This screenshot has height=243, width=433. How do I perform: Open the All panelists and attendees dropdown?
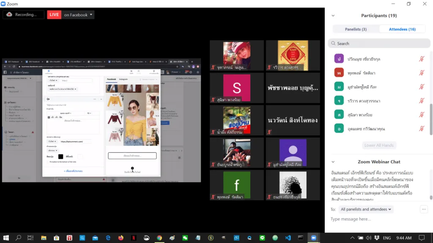click(366, 209)
